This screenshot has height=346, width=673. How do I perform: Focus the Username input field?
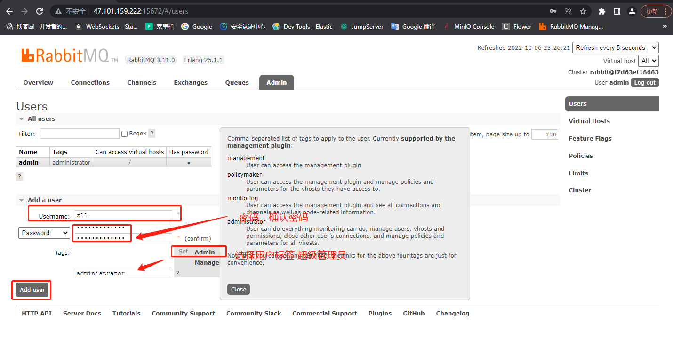(123, 215)
